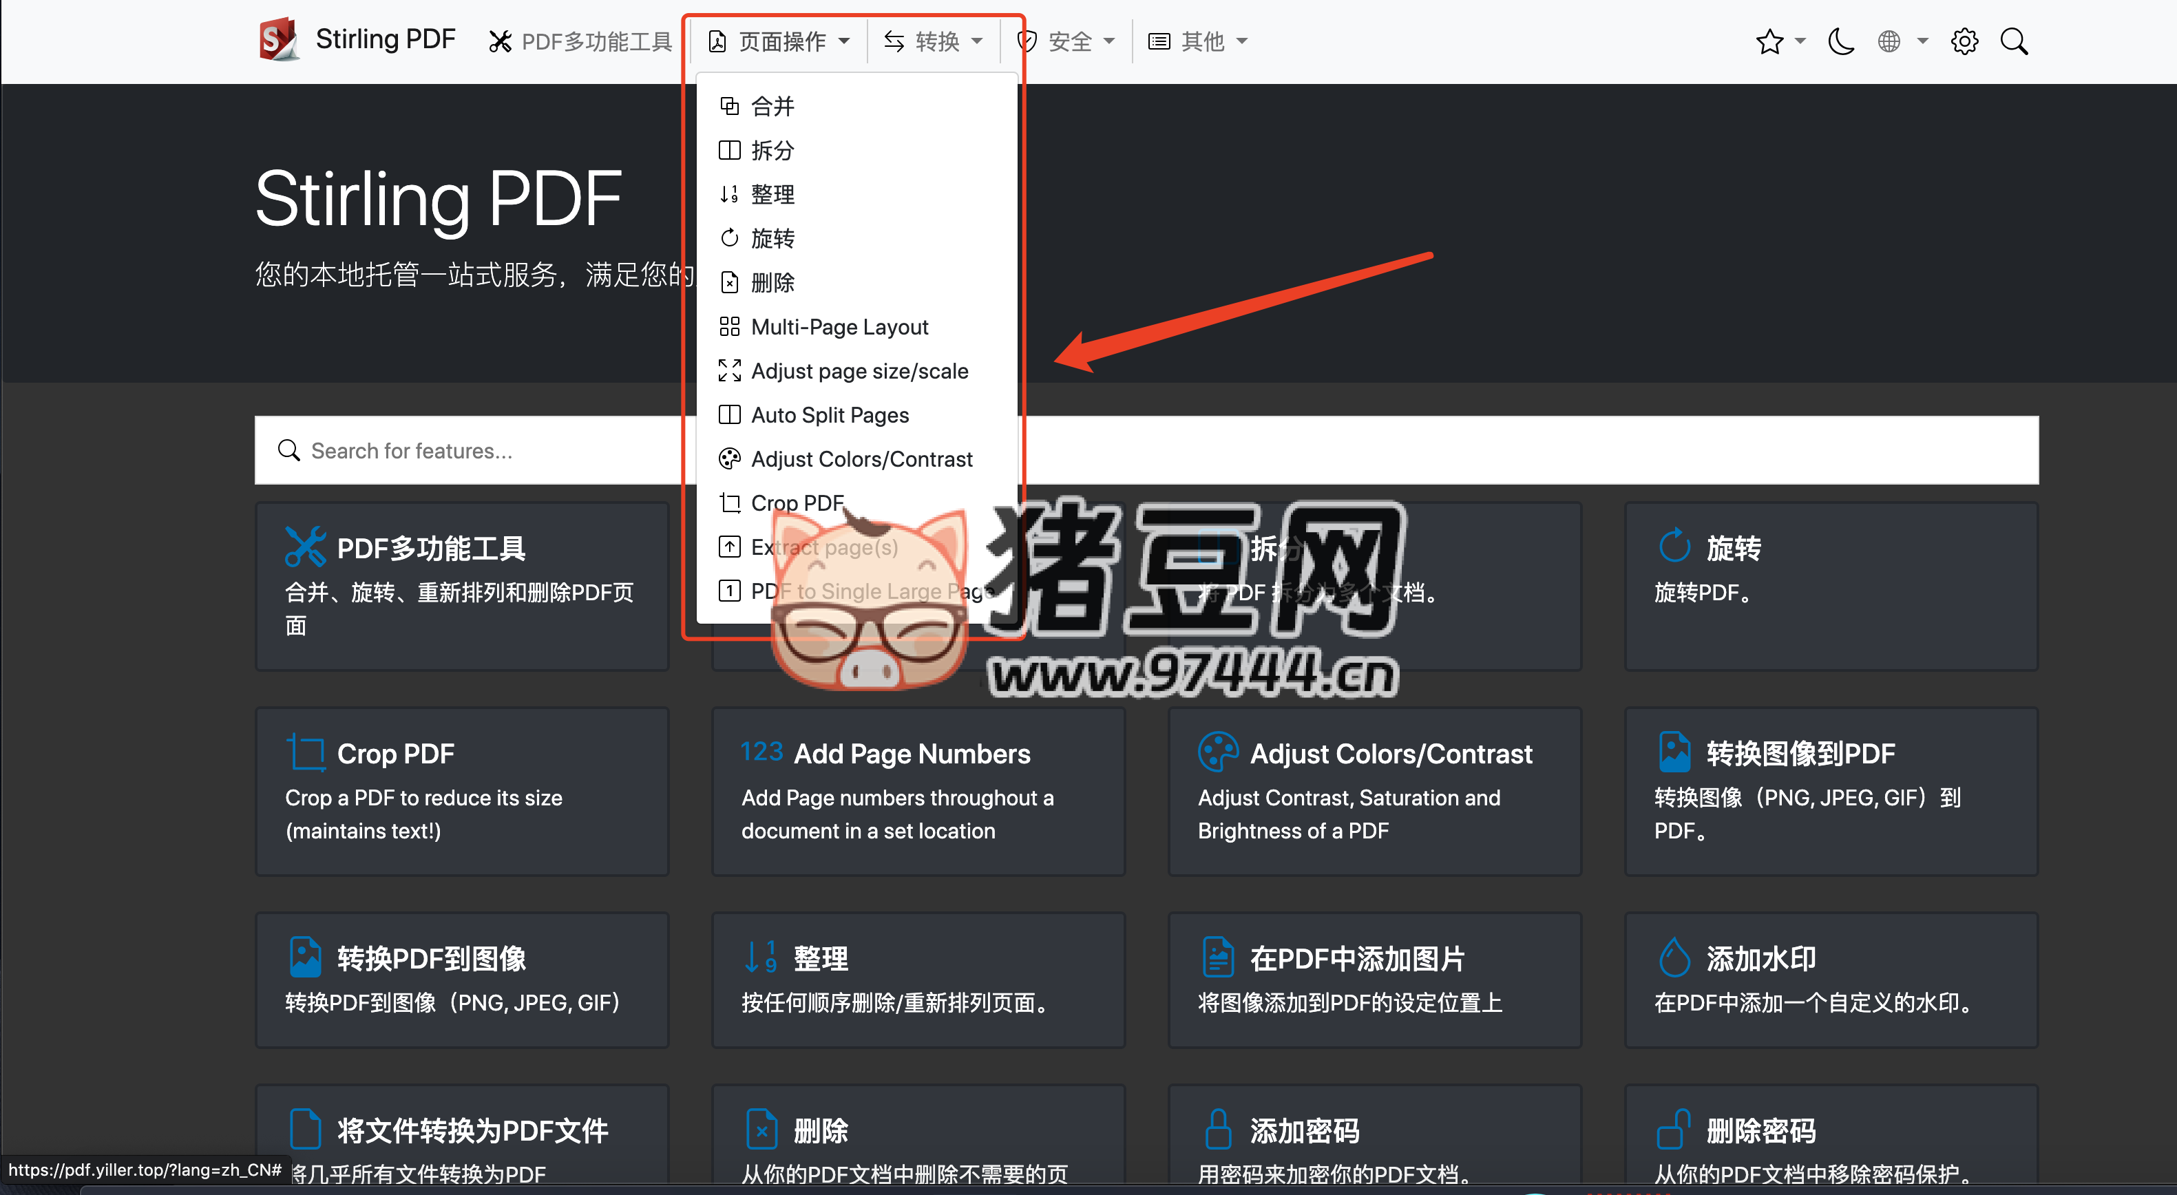Viewport: 2177px width, 1195px height.
Task: Click the rotate icon on the 旋转 card
Action: 1674,546
